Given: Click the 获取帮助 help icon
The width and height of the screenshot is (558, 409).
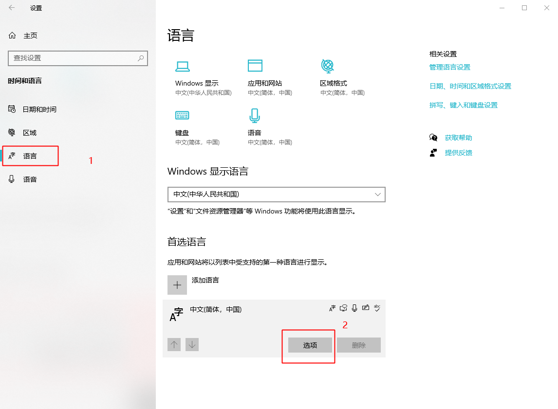Looking at the screenshot, I should pyautogui.click(x=433, y=138).
